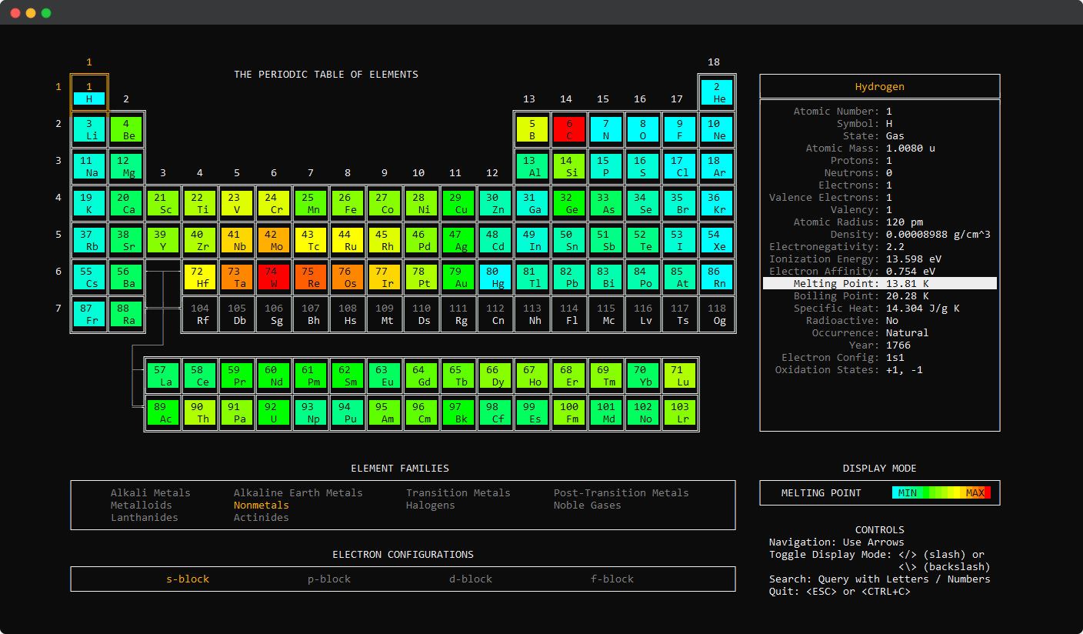
Task: Click the Lanthanides family label
Action: [x=145, y=518]
